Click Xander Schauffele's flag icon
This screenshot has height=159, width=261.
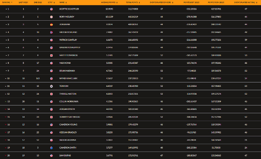pos(52,48)
